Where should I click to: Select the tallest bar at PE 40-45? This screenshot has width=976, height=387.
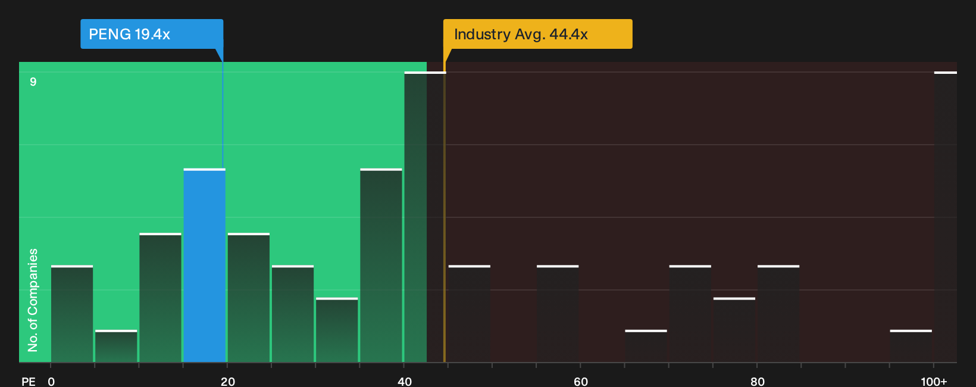click(x=425, y=217)
